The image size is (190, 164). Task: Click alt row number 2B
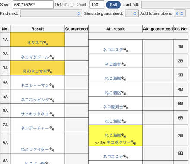pos(180,61)
